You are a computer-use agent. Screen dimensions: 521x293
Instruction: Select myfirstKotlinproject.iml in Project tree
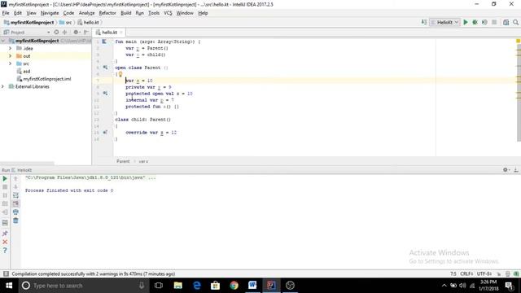click(44, 79)
